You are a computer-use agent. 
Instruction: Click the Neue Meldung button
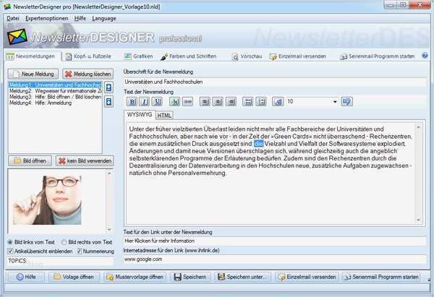tap(33, 74)
